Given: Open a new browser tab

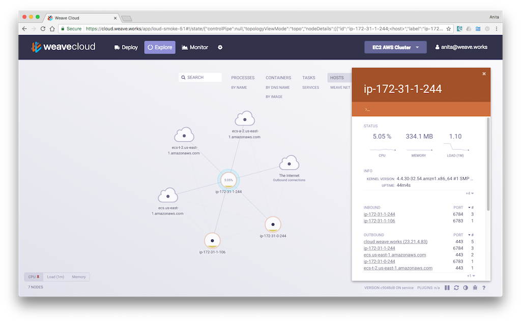Looking at the screenshot, I should click(127, 18).
